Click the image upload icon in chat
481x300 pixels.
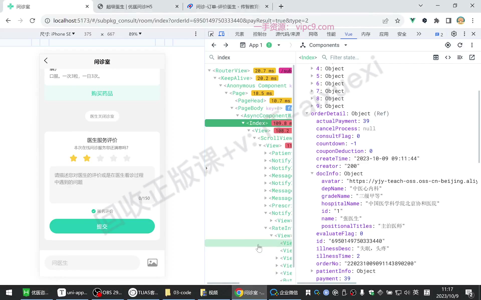(152, 263)
